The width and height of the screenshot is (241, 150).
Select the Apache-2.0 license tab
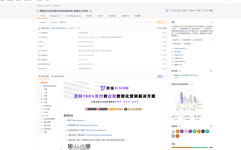58,76
